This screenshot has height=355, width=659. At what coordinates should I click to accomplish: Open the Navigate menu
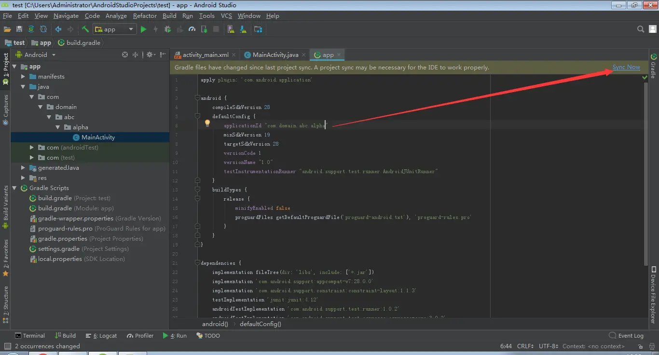point(66,16)
